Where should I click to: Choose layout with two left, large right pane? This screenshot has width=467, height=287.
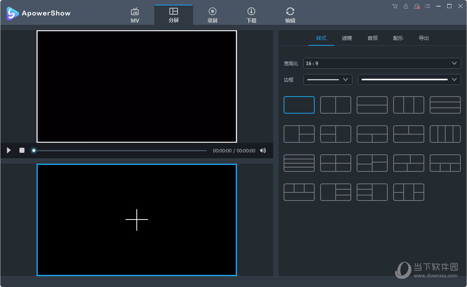pyautogui.click(x=336, y=134)
